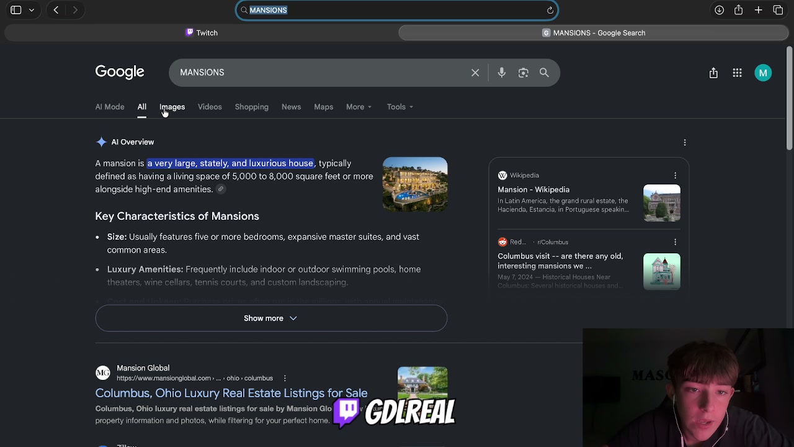Screen dimensions: 794x447
Task: Open the Reddit source house thumbnail
Action: 662,271
